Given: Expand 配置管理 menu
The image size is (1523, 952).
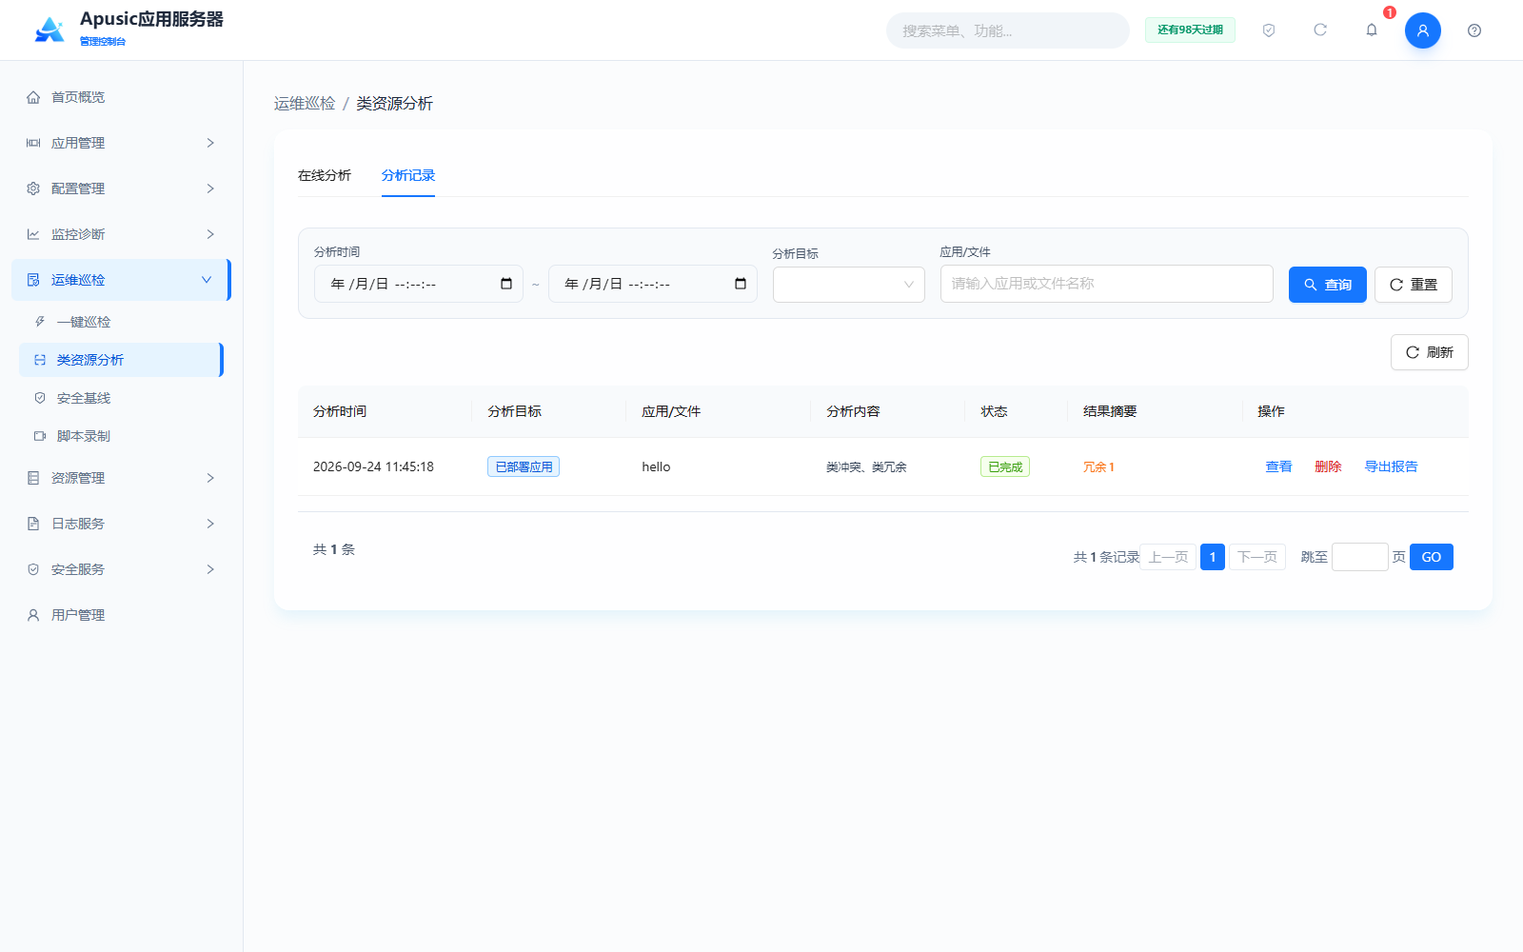Looking at the screenshot, I should 121,188.
